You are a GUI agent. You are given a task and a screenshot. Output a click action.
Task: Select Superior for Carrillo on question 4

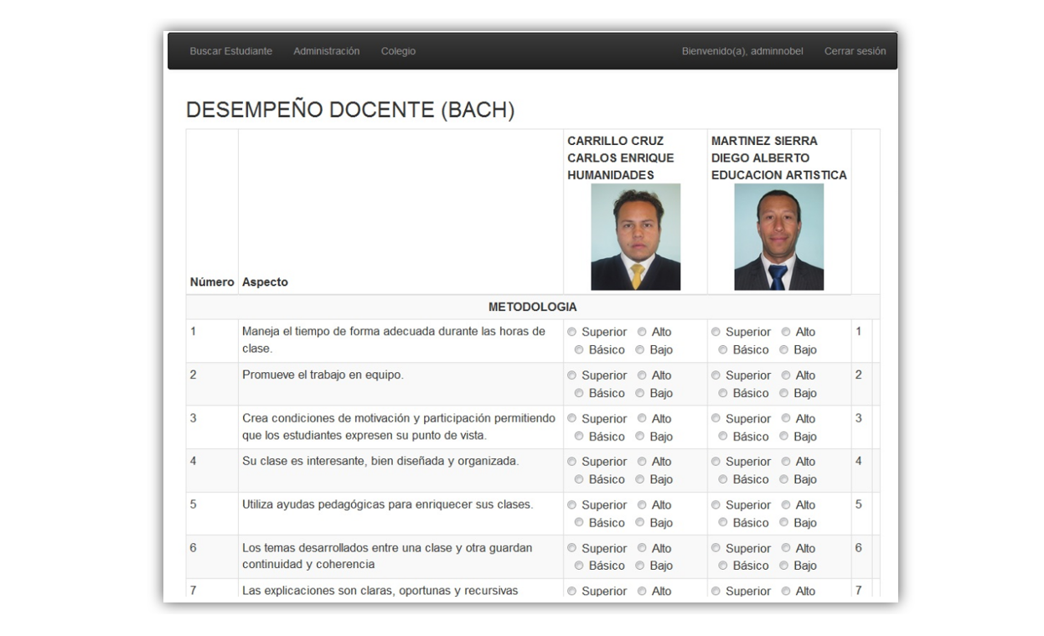[572, 463]
